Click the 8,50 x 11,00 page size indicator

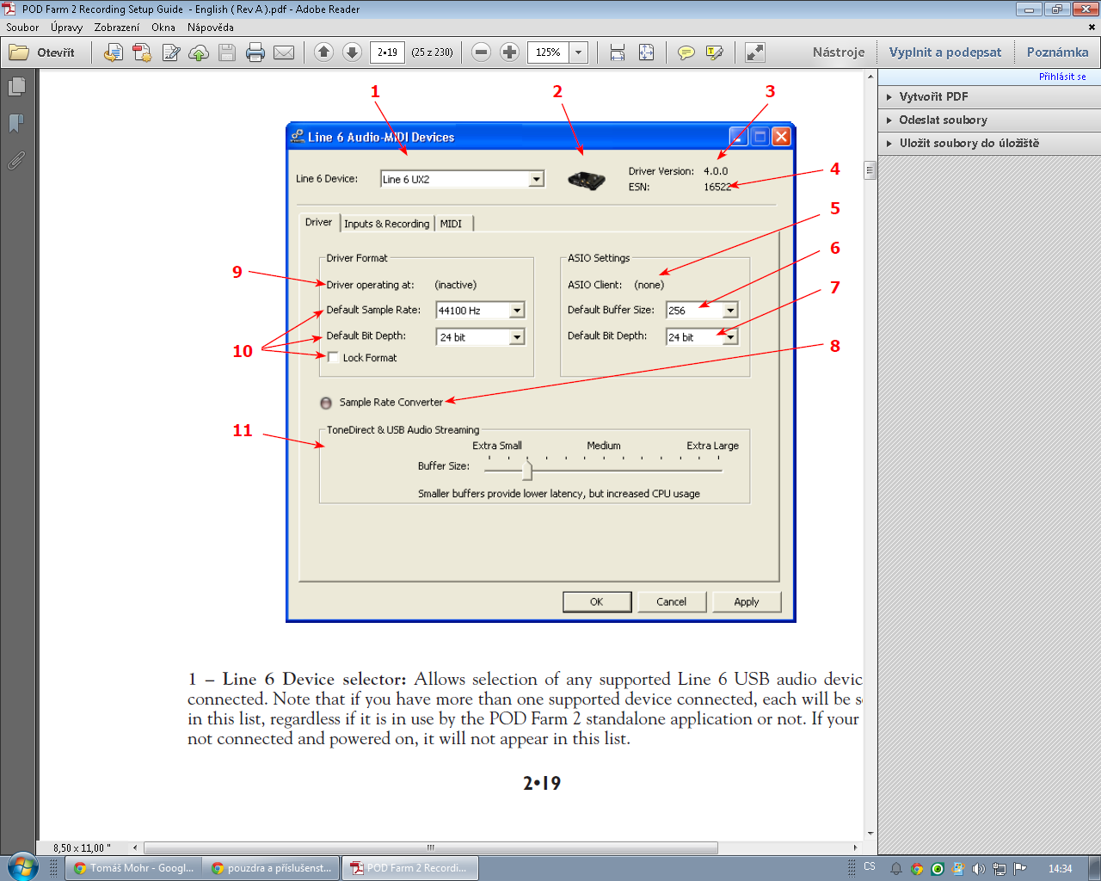(82, 848)
